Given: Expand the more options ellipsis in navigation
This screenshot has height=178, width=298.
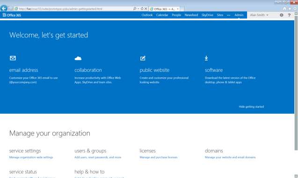Looking at the screenshot, I should [229, 15].
